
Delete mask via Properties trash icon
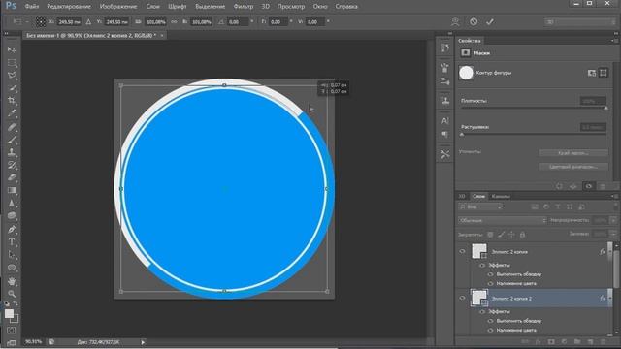603,186
